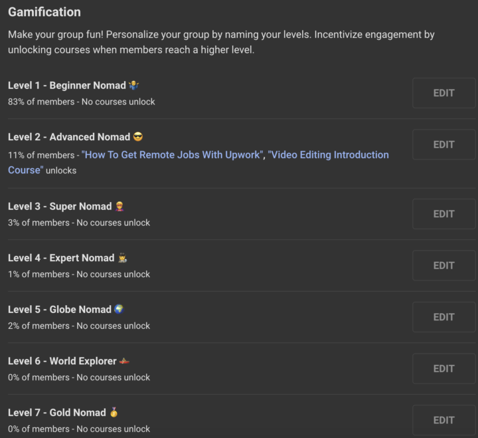Click EDIT on Level 5 Globe Nomad
The image size is (478, 438).
pos(443,317)
